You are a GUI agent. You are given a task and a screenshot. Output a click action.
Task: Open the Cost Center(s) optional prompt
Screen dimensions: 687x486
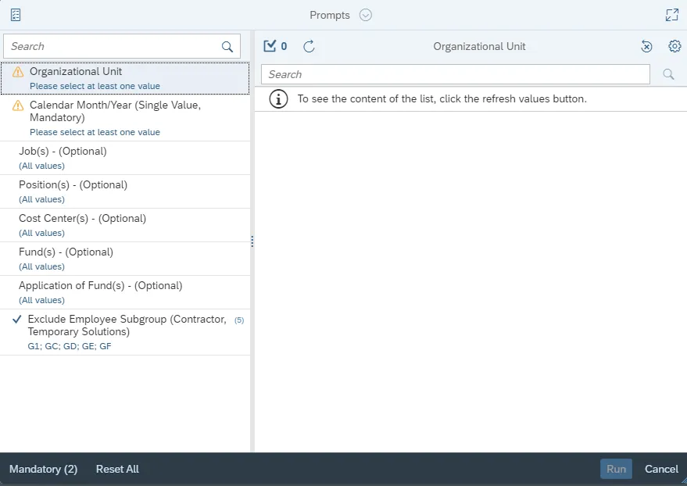[x=125, y=225]
